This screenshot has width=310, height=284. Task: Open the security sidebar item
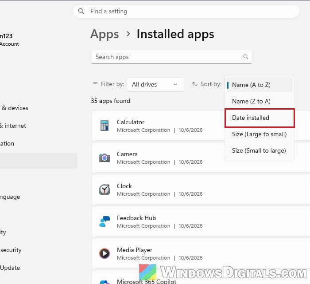pyautogui.click(x=11, y=250)
